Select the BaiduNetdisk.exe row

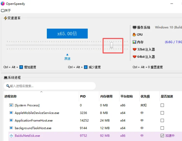95,136
